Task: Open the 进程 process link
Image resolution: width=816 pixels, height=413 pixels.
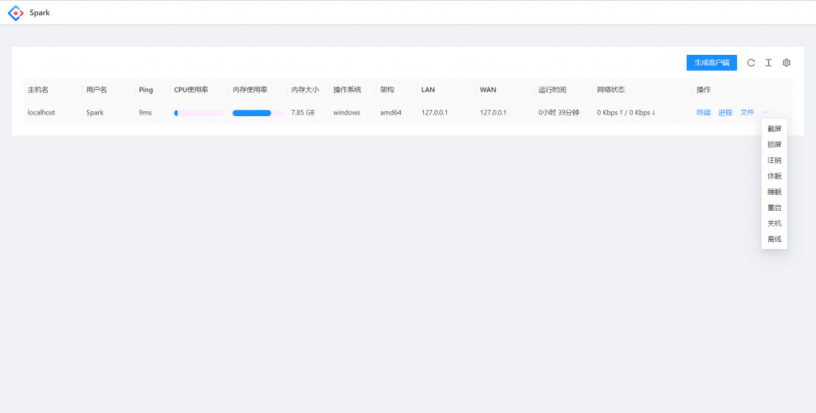Action: point(725,113)
